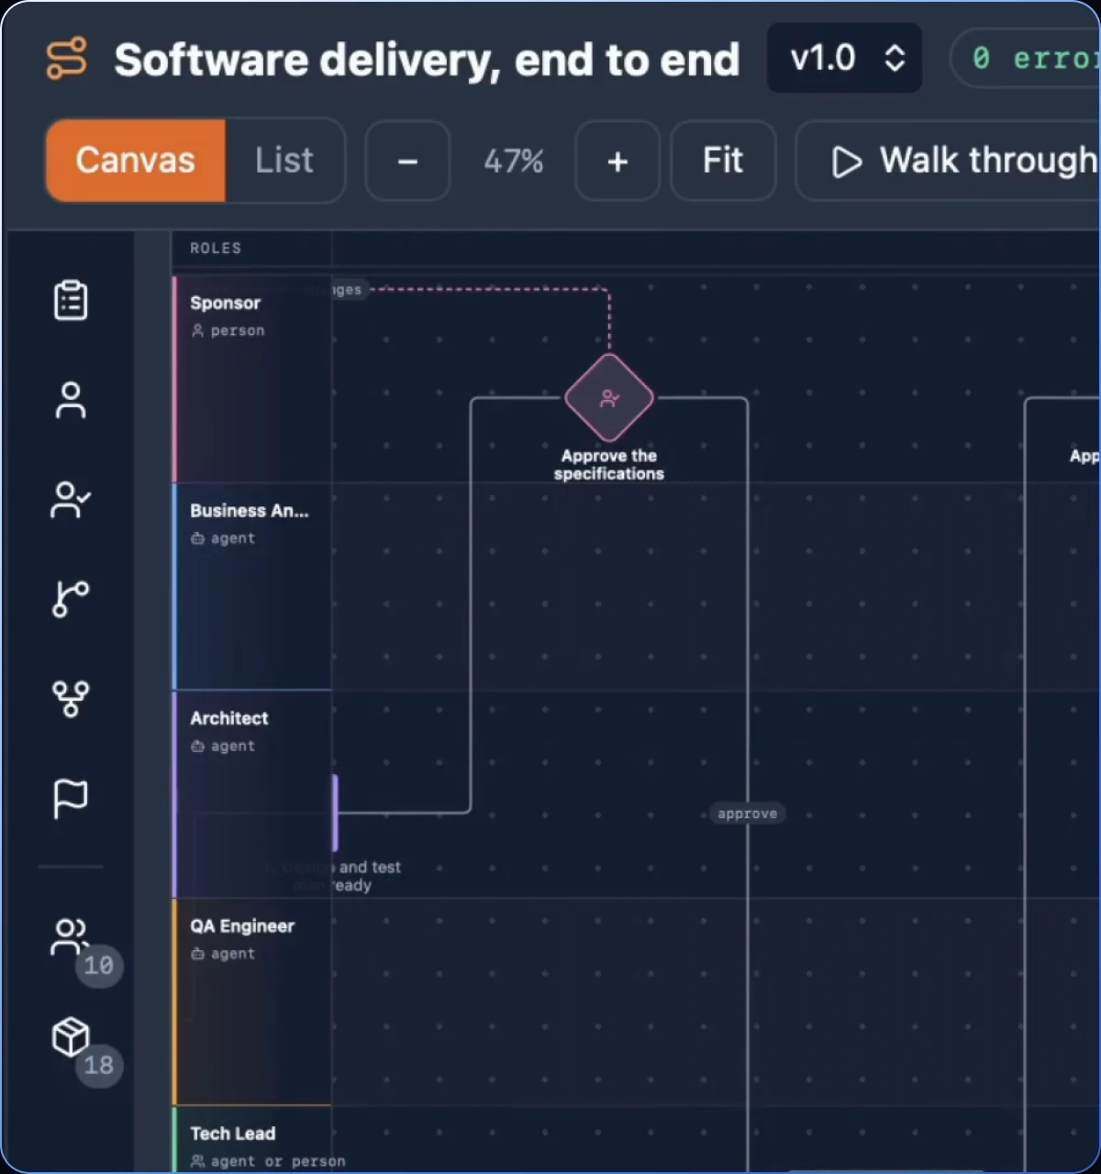Switch to Canvas view
The image size is (1101, 1174).
136,161
